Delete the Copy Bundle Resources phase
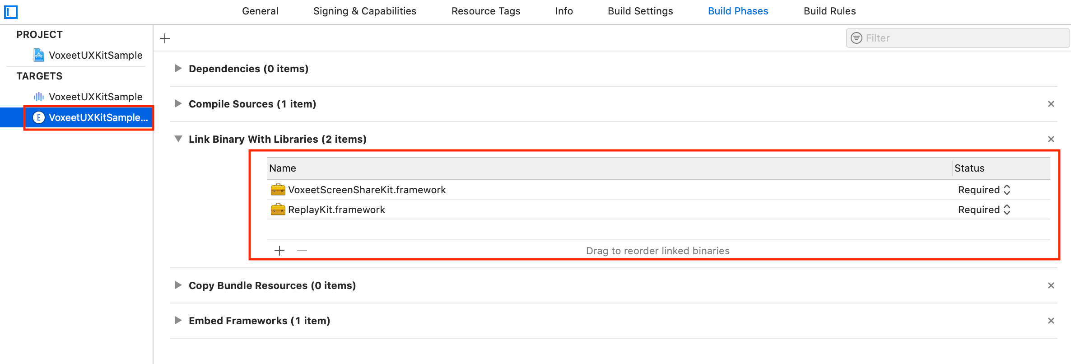This screenshot has width=1071, height=364. [1051, 285]
